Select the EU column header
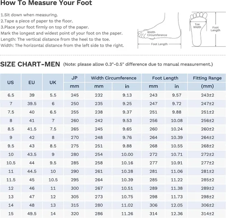This screenshot has width=226, height=218. (x=32, y=82)
